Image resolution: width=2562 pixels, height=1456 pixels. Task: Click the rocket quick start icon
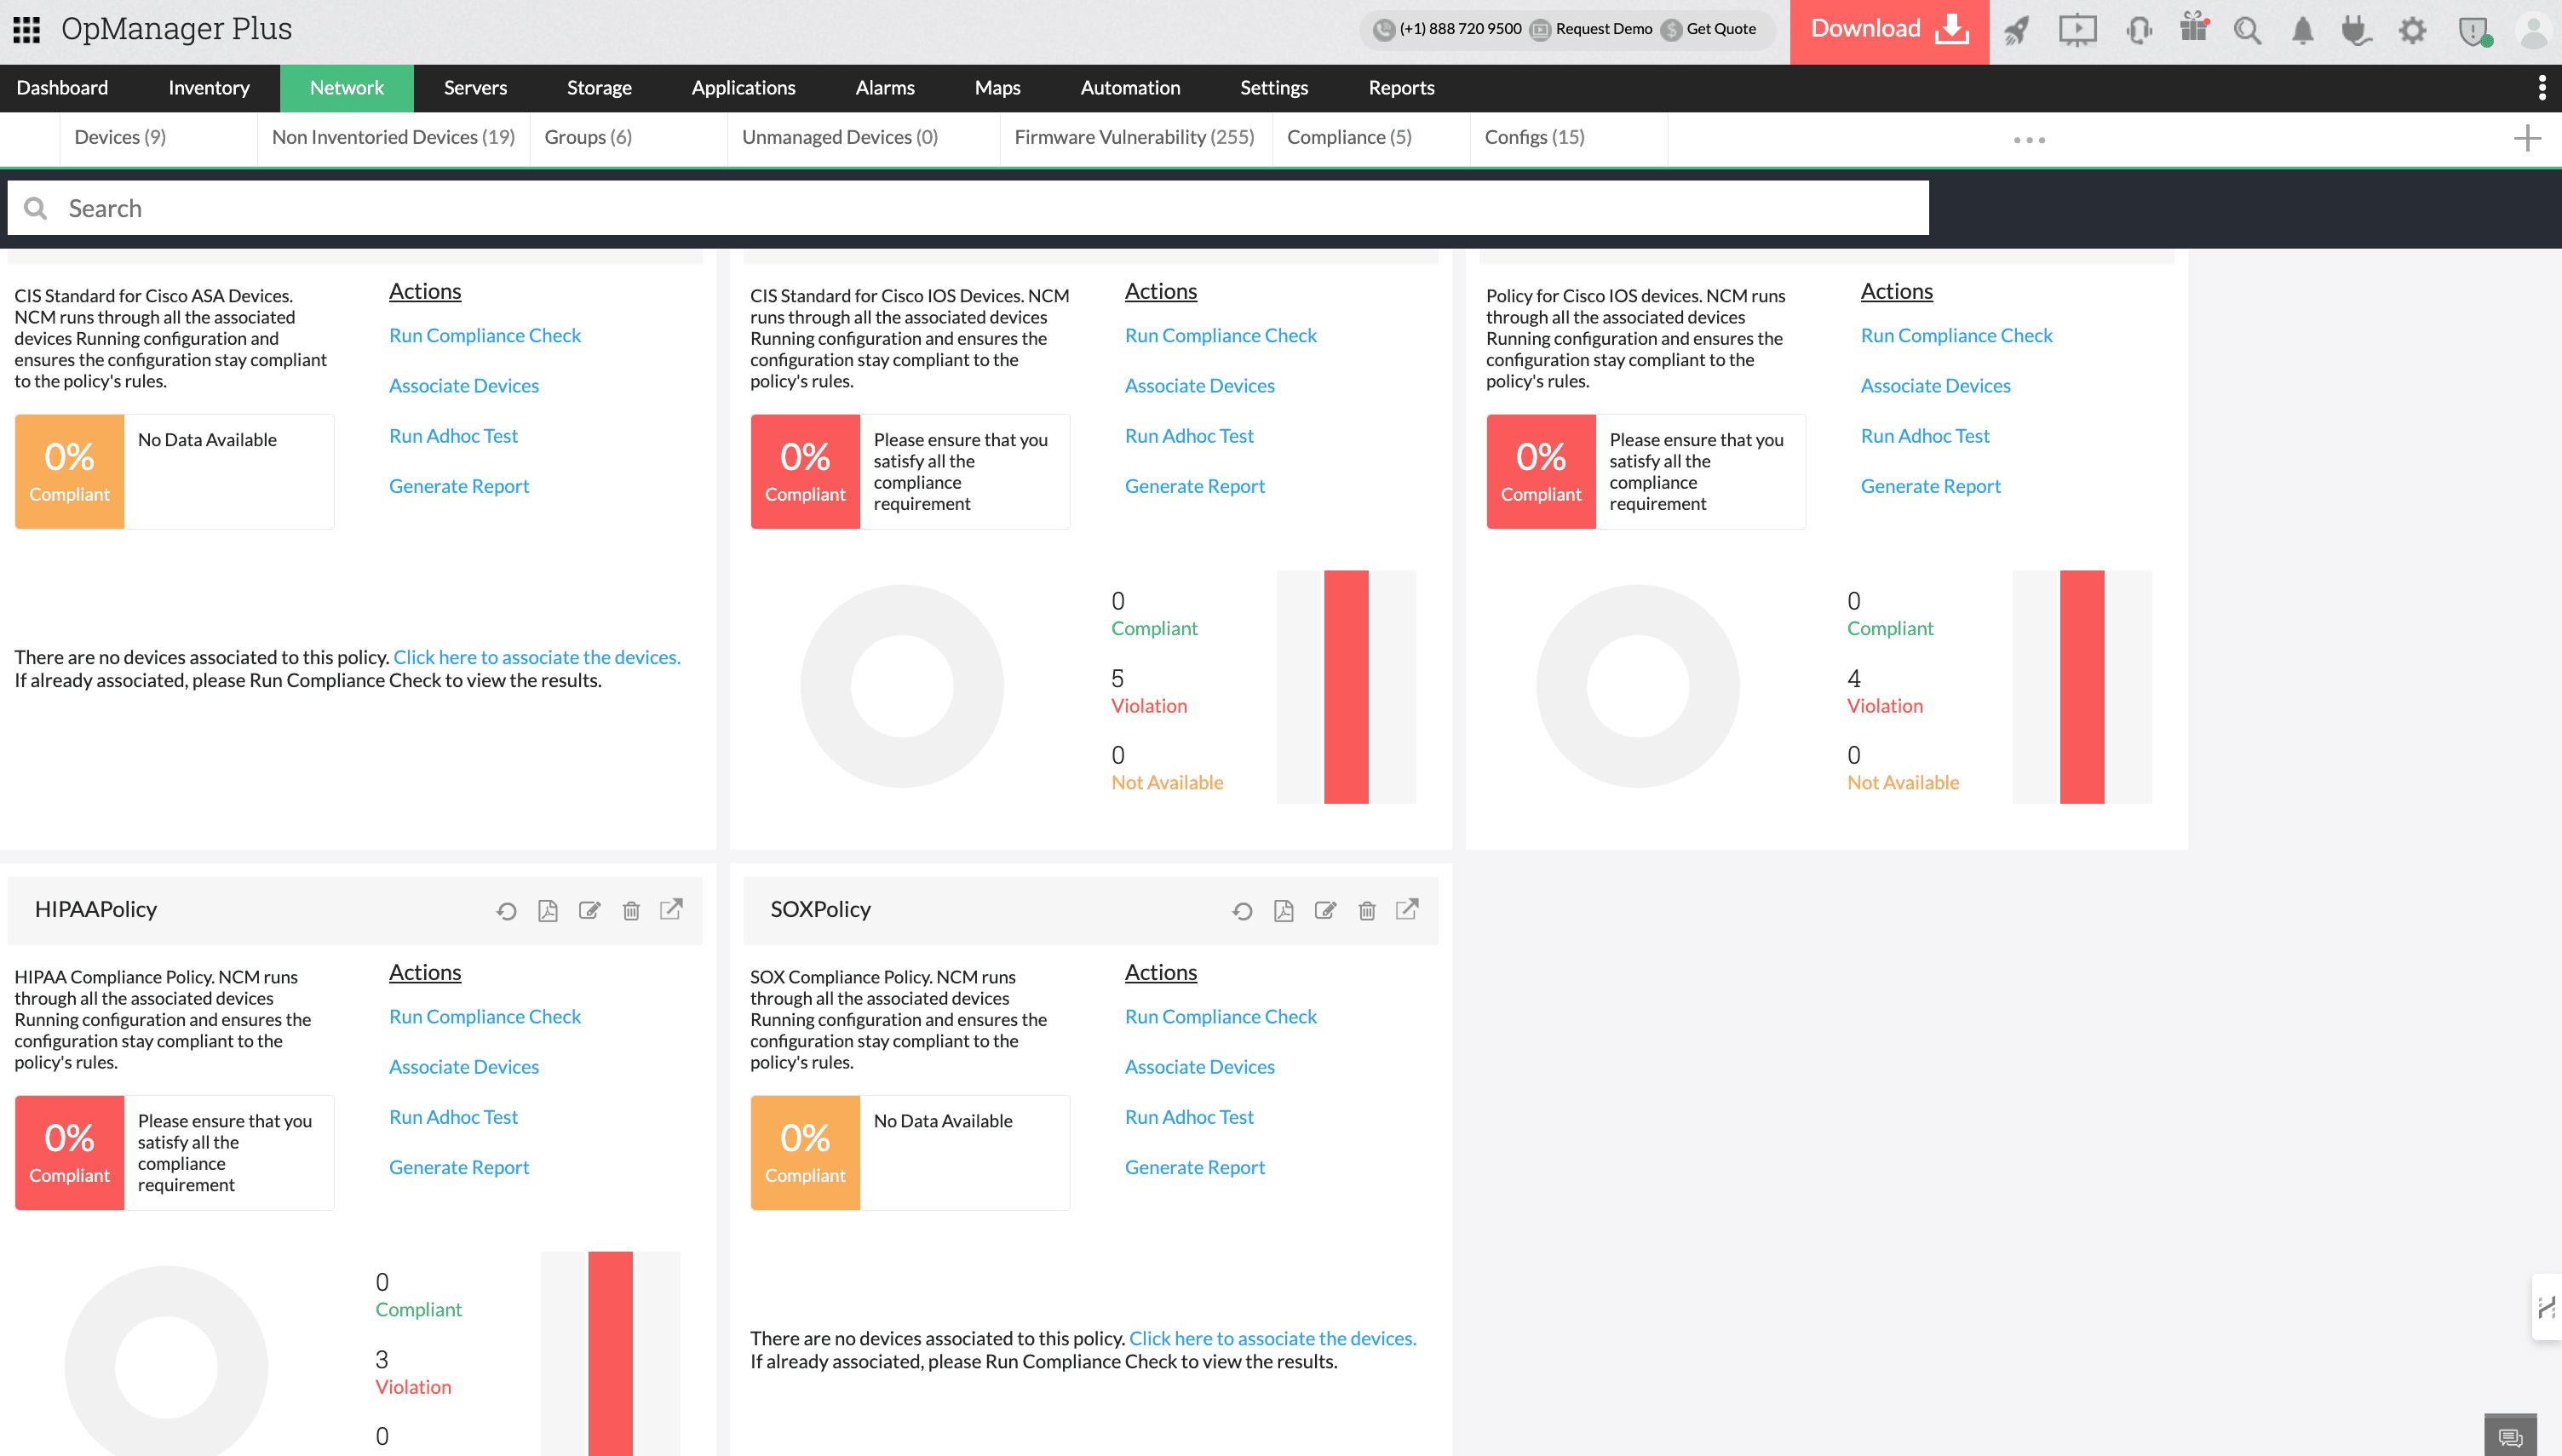click(x=2016, y=31)
